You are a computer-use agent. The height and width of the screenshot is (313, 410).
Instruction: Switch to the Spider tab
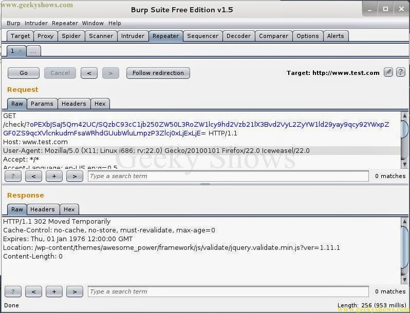(71, 36)
